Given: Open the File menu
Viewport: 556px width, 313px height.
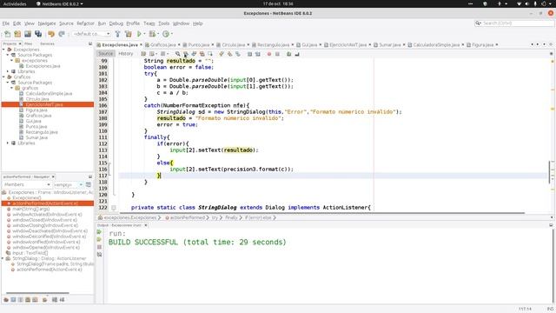Looking at the screenshot, I should (6, 23).
